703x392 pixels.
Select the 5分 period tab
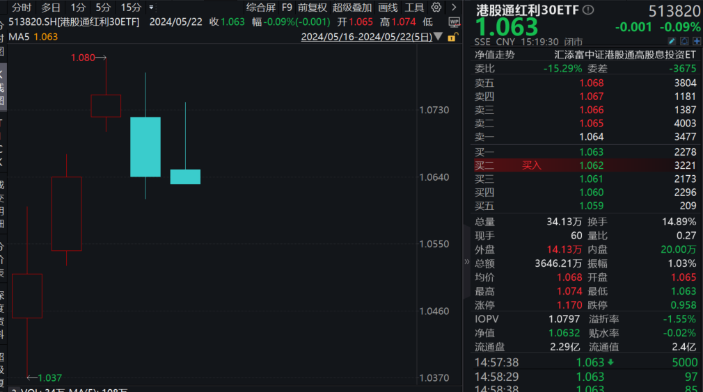(x=103, y=8)
